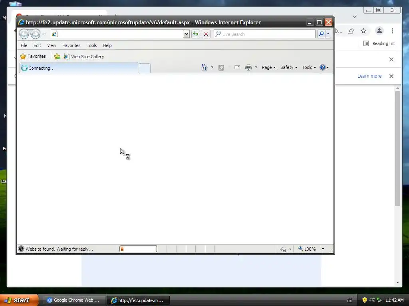Open the Tools command bar dropdown
409x306 pixels.
click(309, 67)
